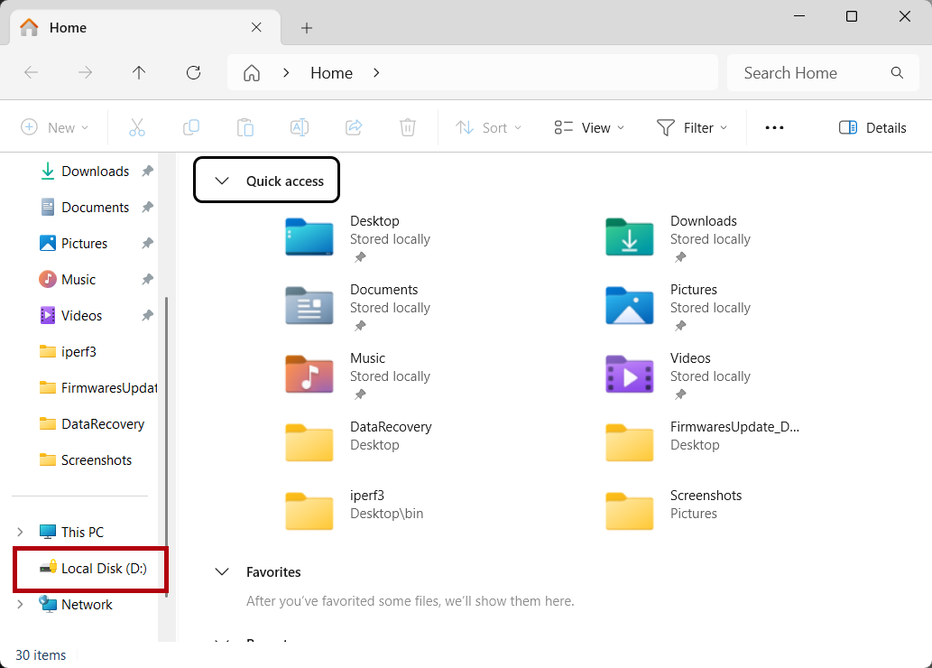The height and width of the screenshot is (668, 932).
Task: Click the Share icon in toolbar
Action: pos(354,127)
